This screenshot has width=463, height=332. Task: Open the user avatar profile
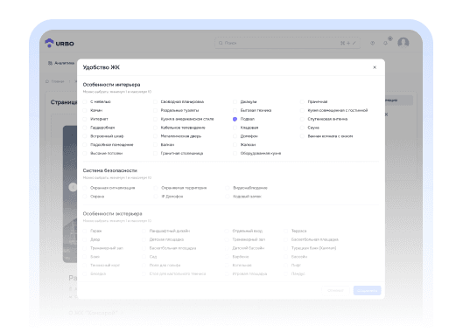click(x=403, y=43)
